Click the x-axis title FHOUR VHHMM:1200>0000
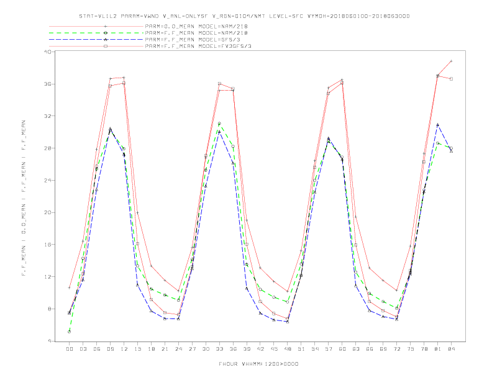The width and height of the screenshot is (492, 380). coord(258,364)
